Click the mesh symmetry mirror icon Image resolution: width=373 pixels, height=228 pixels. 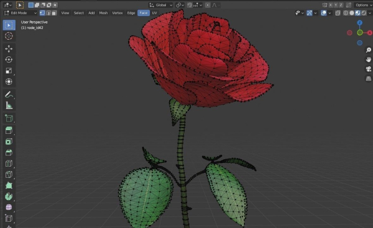point(325,5)
